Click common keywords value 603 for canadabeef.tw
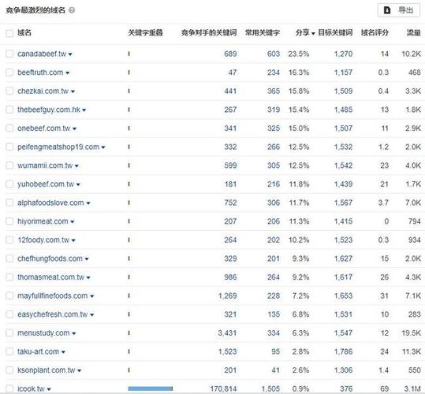Image resolution: width=425 pixels, height=394 pixels. 273,54
